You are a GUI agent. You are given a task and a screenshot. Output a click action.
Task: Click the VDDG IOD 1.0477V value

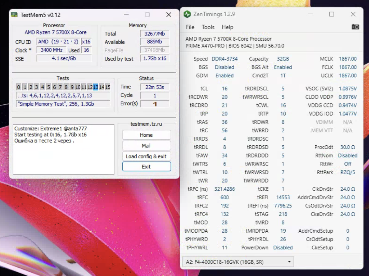(x=347, y=114)
